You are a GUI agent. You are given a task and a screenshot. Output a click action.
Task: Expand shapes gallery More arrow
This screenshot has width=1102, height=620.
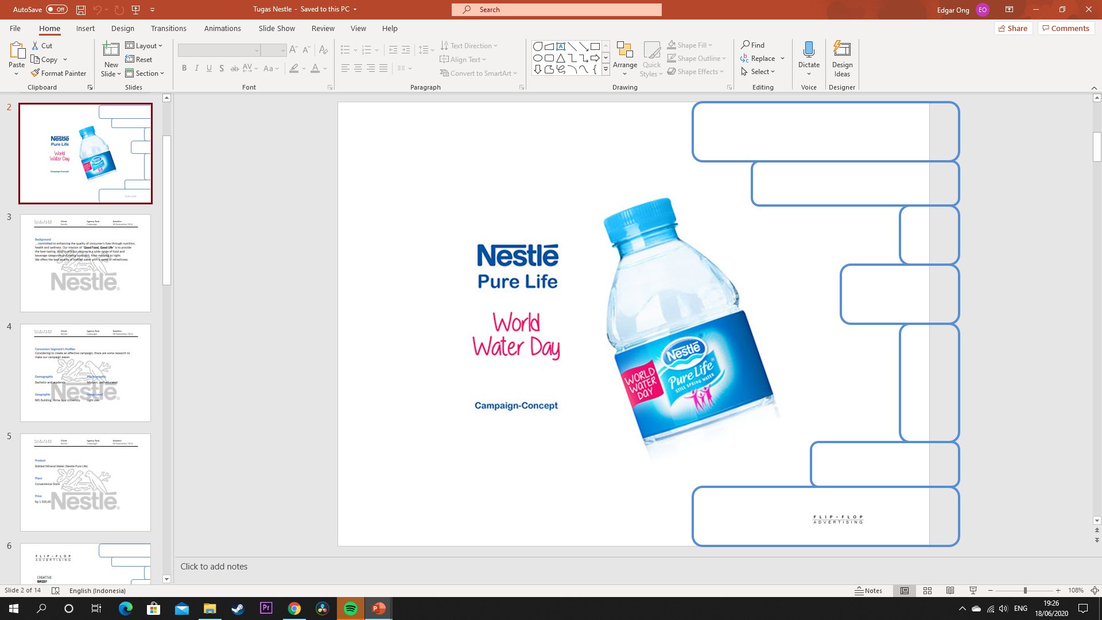pos(606,69)
